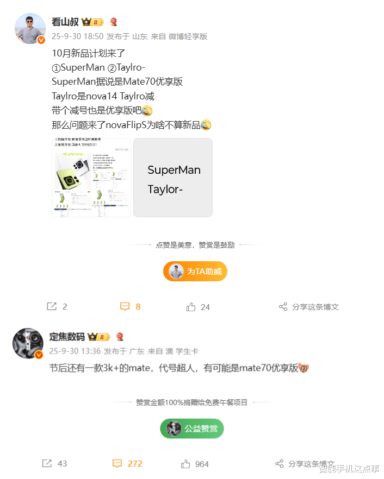Click the 为TA助威 orange button
Screen dimensions: 384x479
coord(195,272)
